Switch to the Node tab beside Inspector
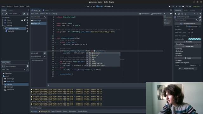 click(186, 10)
